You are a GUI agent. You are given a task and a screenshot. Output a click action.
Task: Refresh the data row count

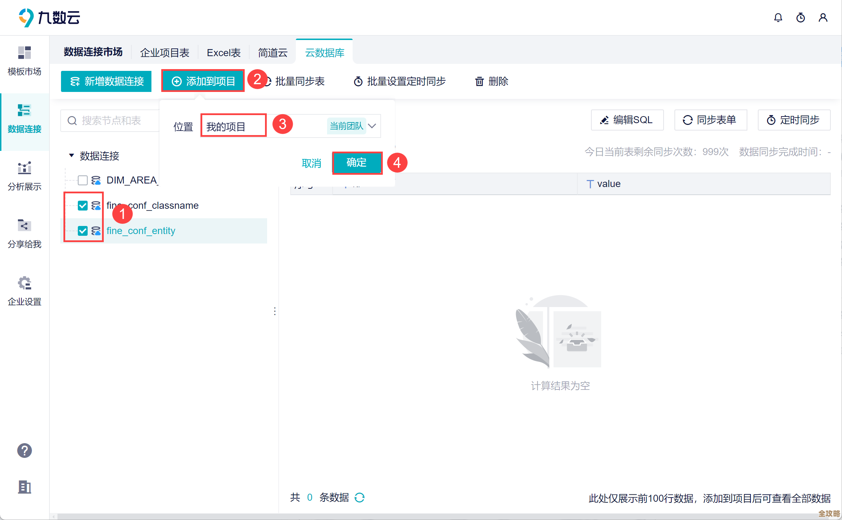tap(360, 498)
